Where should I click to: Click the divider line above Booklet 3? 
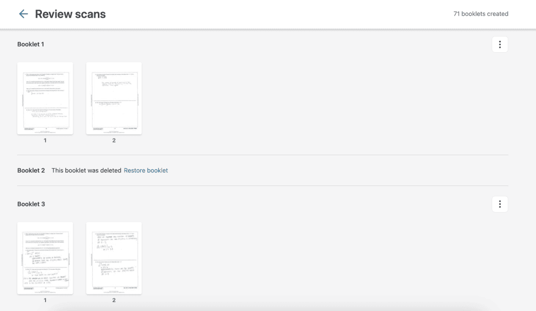click(262, 186)
